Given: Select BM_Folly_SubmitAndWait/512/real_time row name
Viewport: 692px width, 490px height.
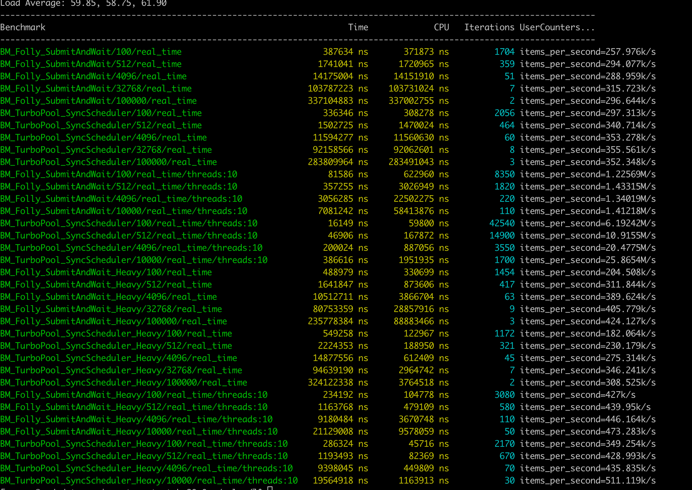Looking at the screenshot, I should pyautogui.click(x=91, y=64).
